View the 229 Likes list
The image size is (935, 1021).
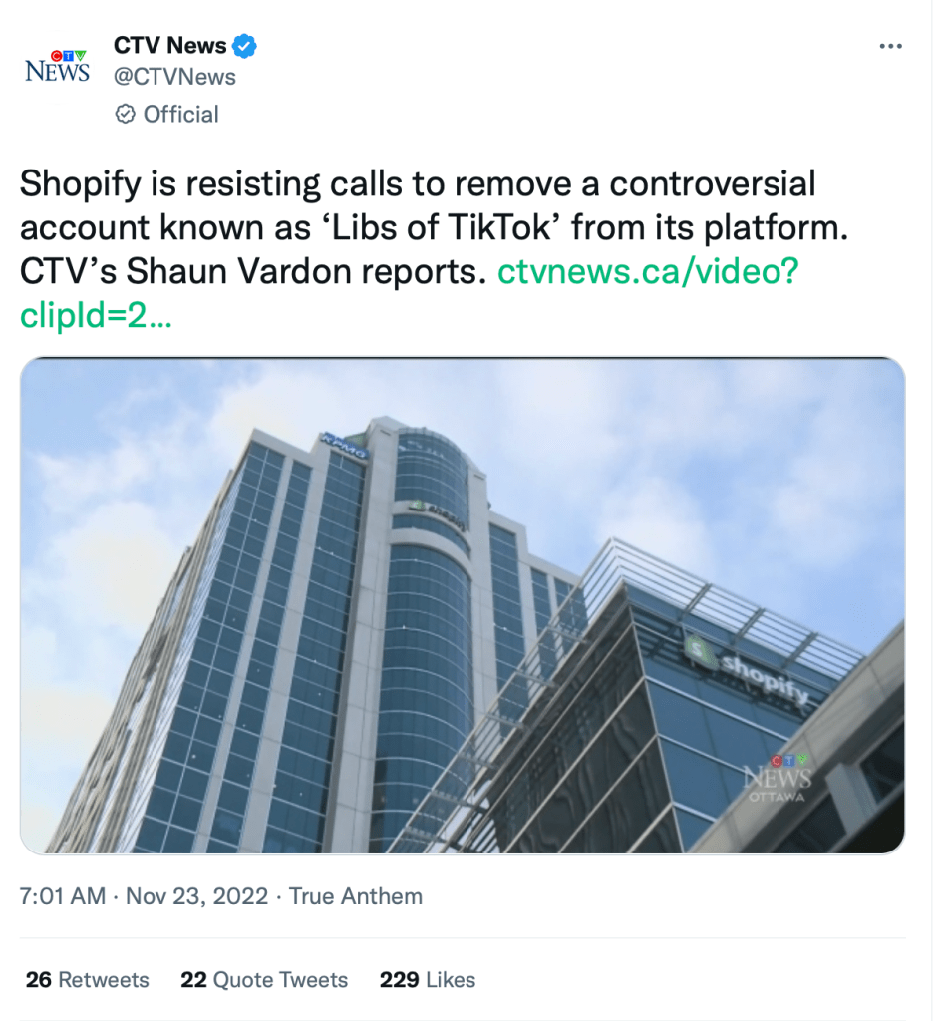pyautogui.click(x=428, y=980)
